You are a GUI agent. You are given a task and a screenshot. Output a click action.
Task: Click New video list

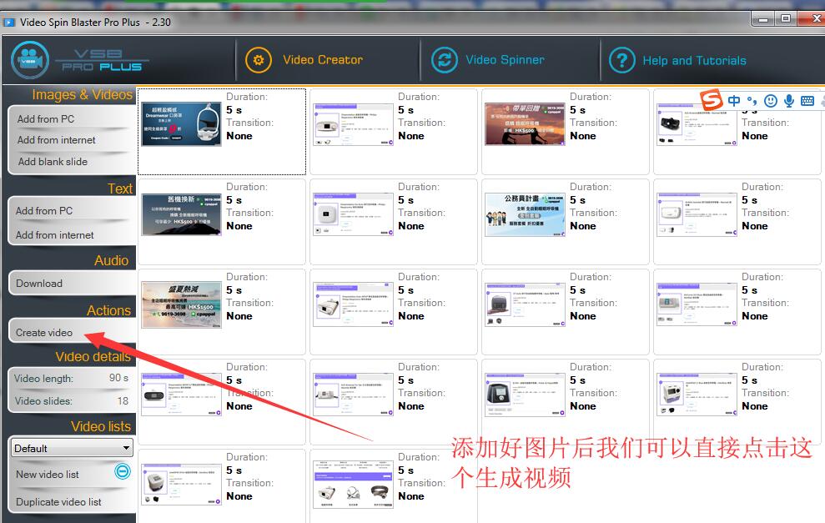pos(48,474)
